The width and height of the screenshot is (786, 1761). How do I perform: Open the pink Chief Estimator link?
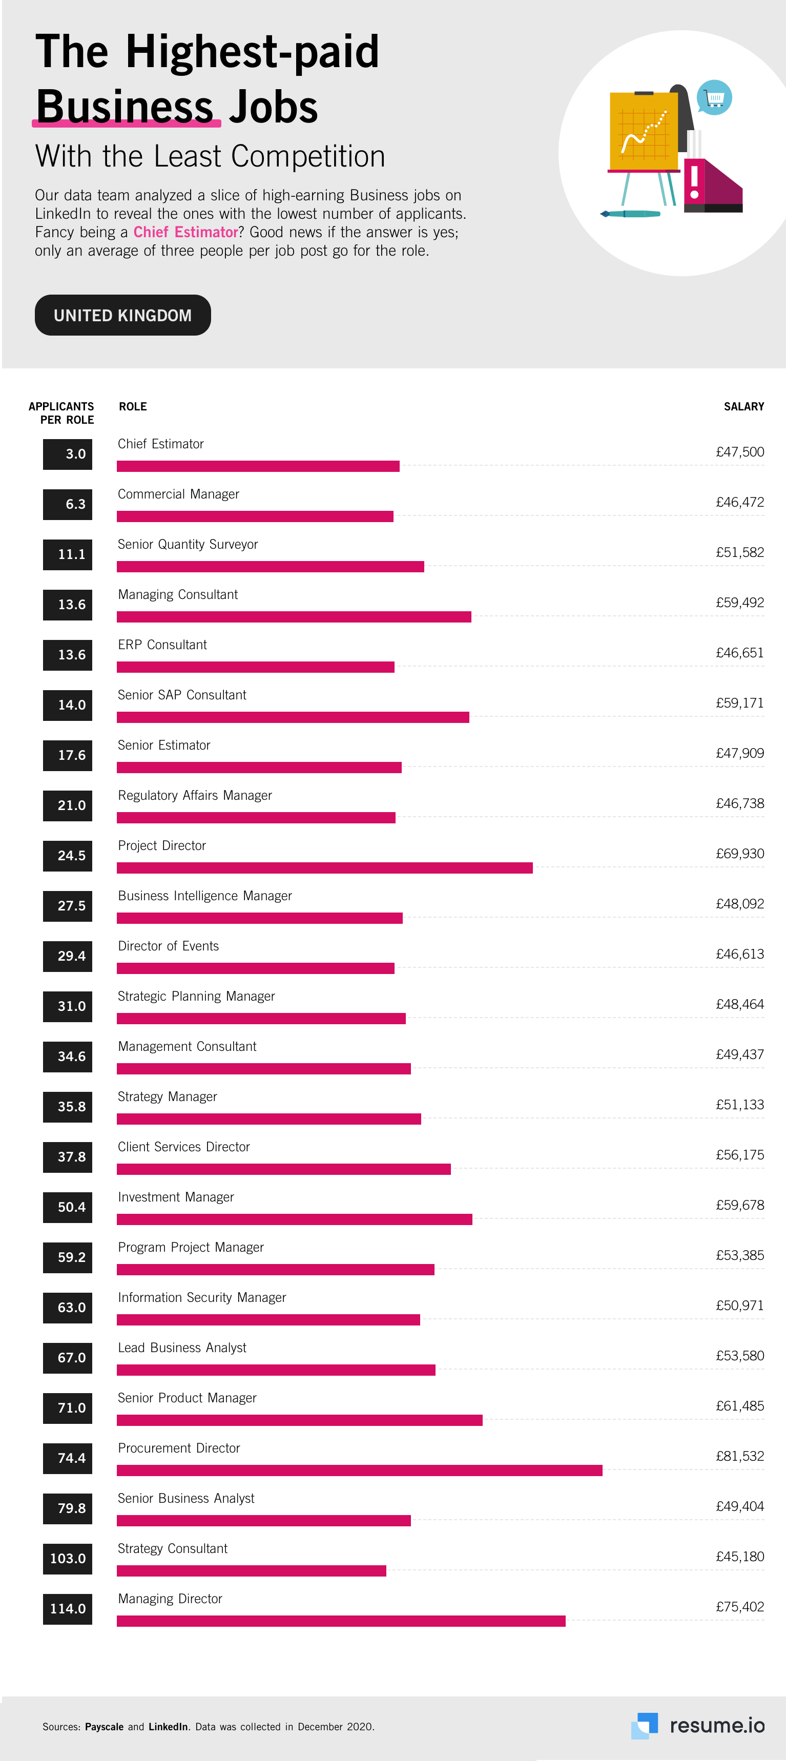(185, 232)
